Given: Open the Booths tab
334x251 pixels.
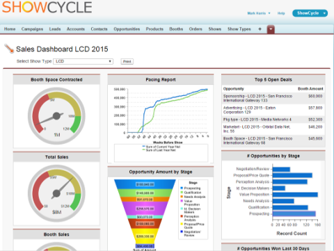Looking at the screenshot, I should click(176, 29).
